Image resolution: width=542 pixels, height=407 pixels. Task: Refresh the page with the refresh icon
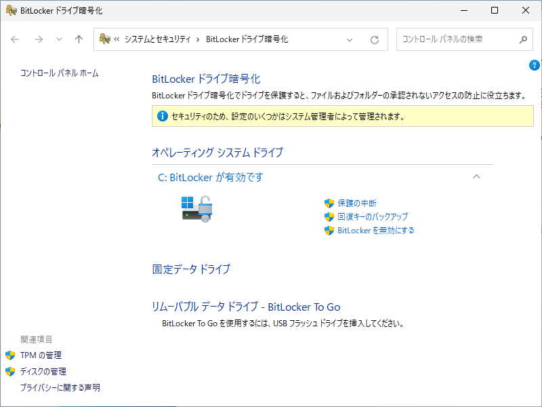[375, 40]
